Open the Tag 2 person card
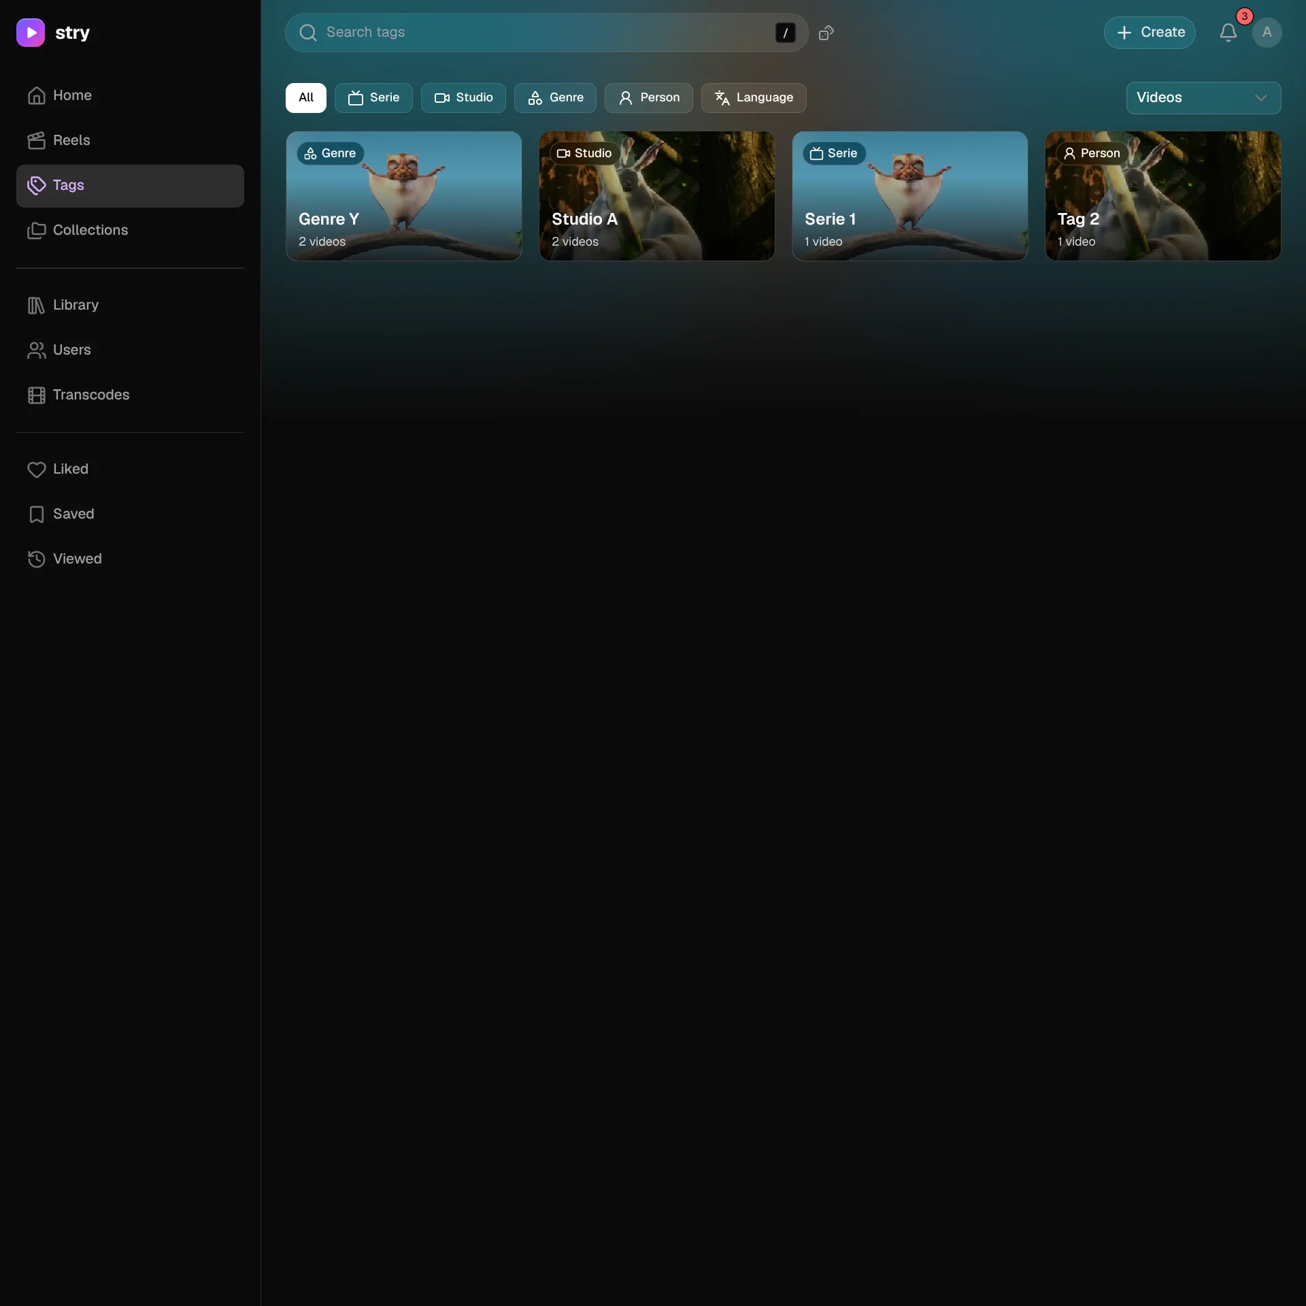 (x=1163, y=196)
